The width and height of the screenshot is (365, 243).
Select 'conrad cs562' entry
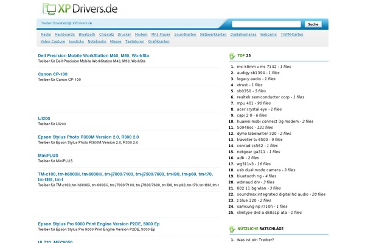[x=250, y=146]
